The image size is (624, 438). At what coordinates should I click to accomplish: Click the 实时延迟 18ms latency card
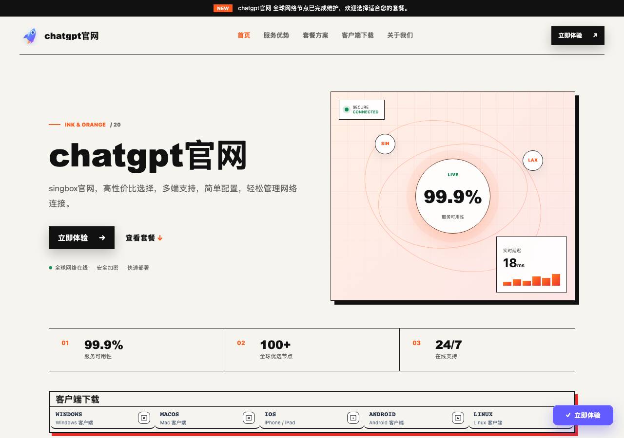[x=531, y=264]
